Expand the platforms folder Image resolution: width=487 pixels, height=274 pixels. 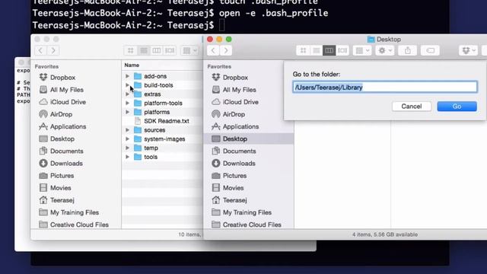pyautogui.click(x=127, y=112)
